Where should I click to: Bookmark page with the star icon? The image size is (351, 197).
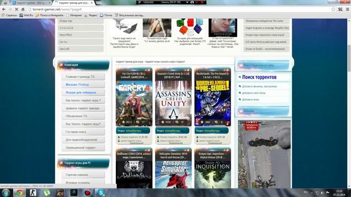[333, 9]
